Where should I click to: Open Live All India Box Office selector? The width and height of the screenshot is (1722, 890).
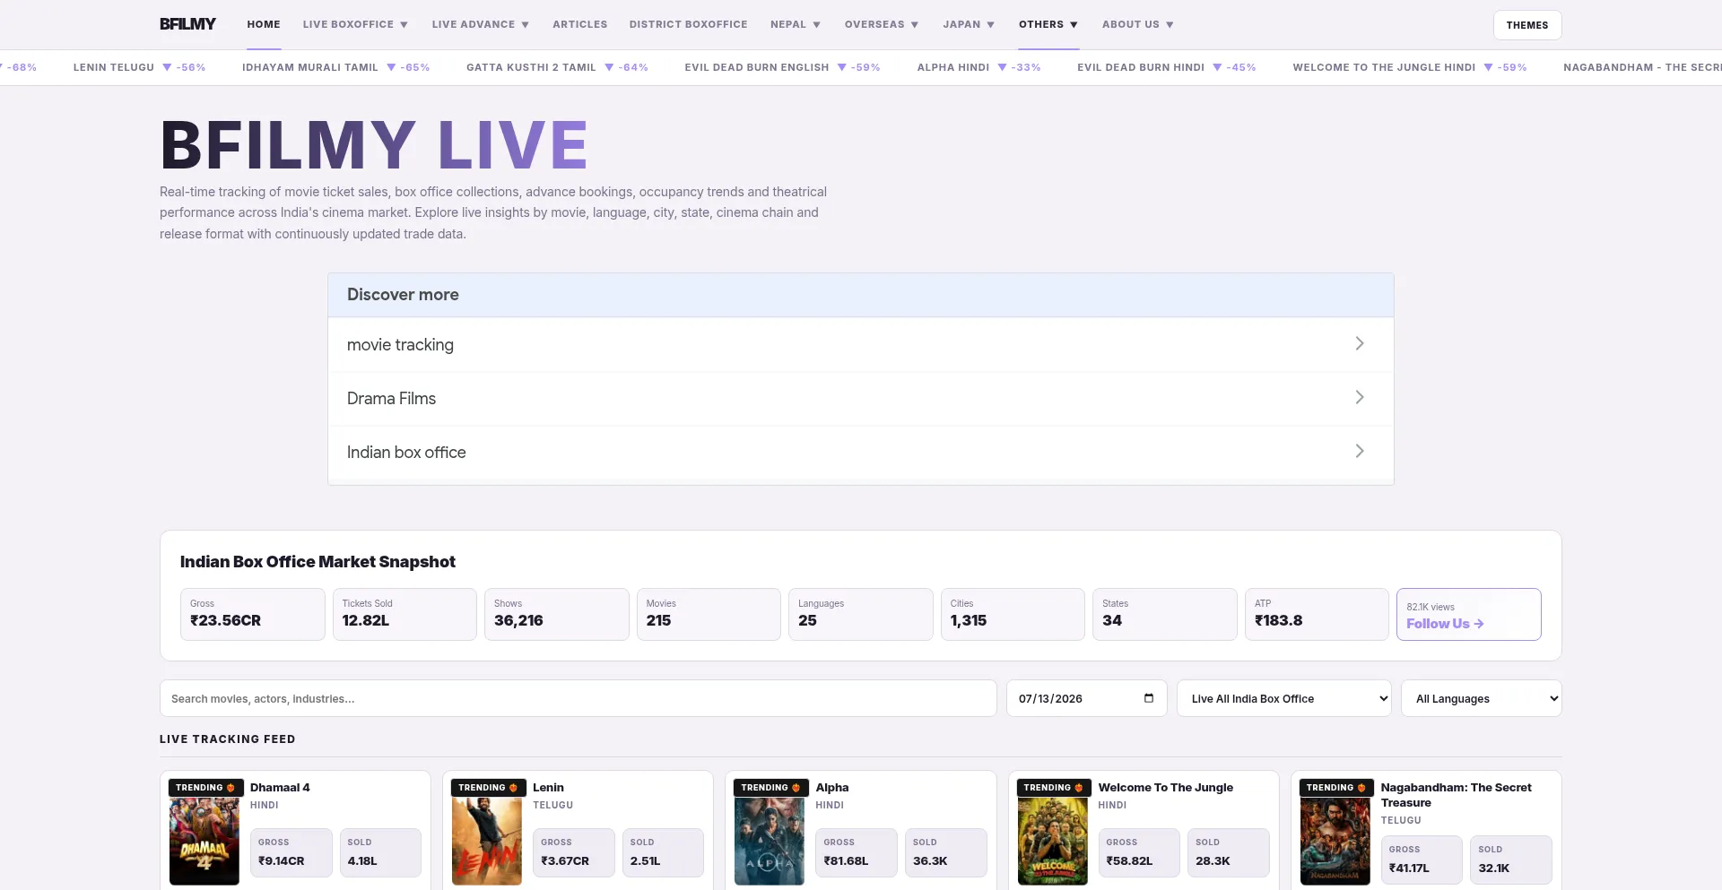tap(1283, 698)
